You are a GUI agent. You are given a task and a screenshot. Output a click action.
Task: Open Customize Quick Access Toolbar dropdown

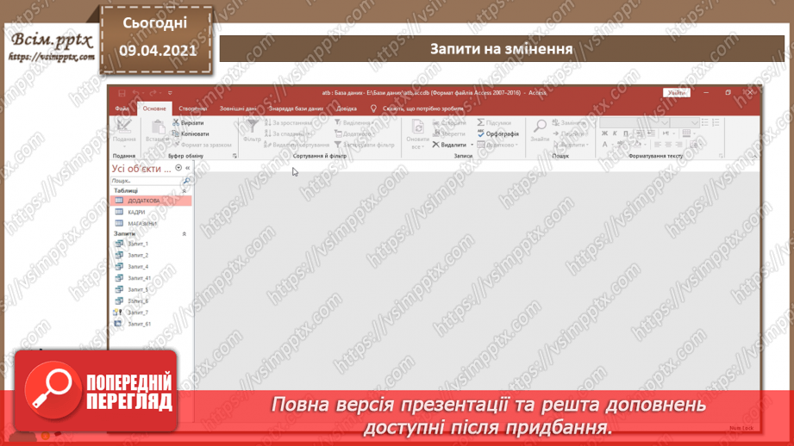(x=170, y=93)
